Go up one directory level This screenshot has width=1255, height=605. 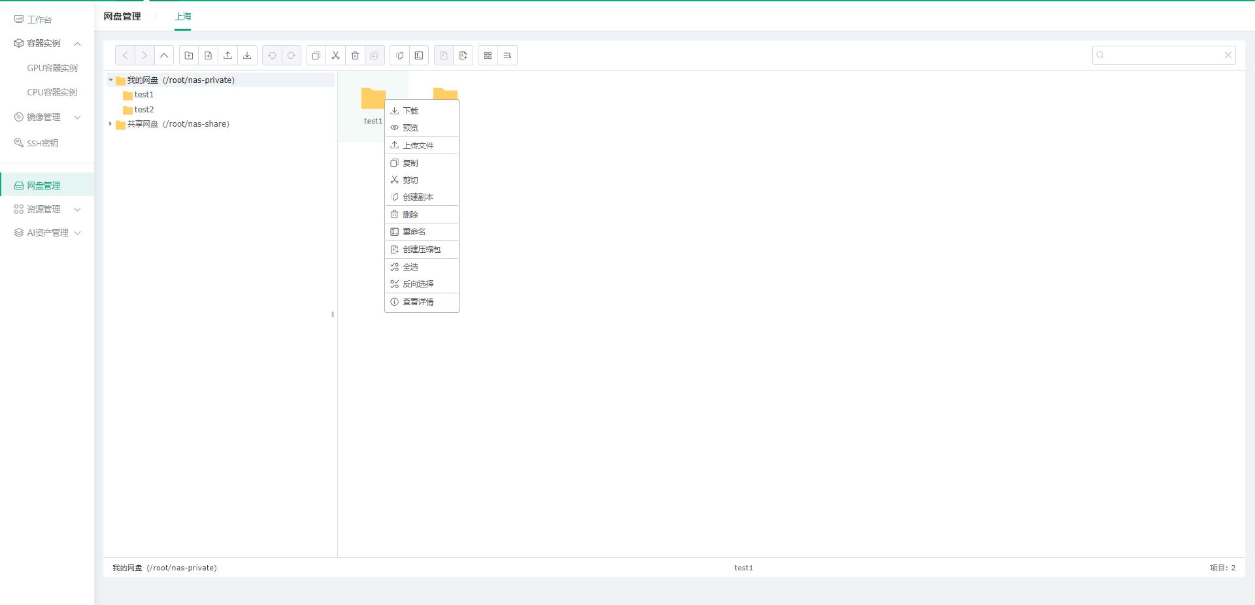[x=164, y=56]
